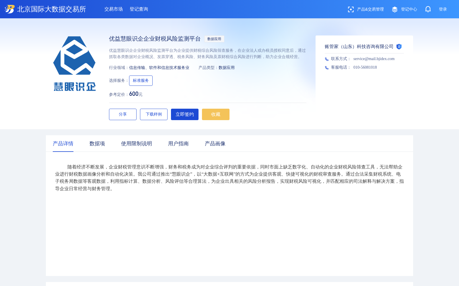This screenshot has height=286, width=459.
Task: Click company name 账管家（山东）科技咨询有限公司
Action: (x=359, y=47)
